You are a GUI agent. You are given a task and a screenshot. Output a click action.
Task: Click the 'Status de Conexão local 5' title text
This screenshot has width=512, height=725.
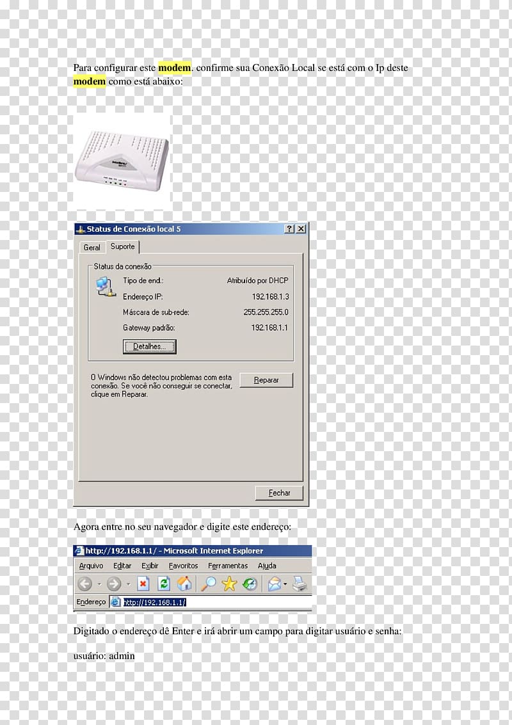[x=134, y=229]
